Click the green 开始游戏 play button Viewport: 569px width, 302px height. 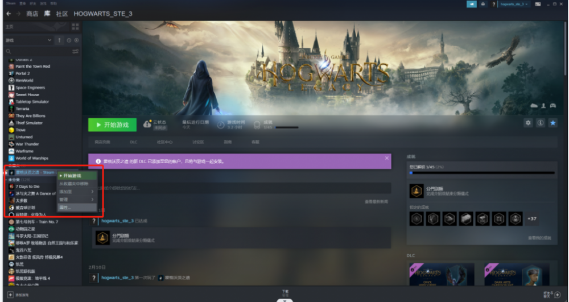tap(113, 125)
